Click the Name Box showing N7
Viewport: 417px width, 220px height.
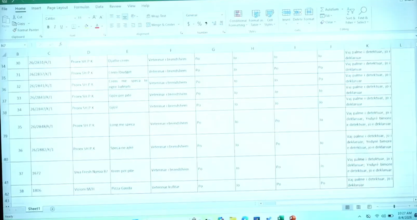13,46
